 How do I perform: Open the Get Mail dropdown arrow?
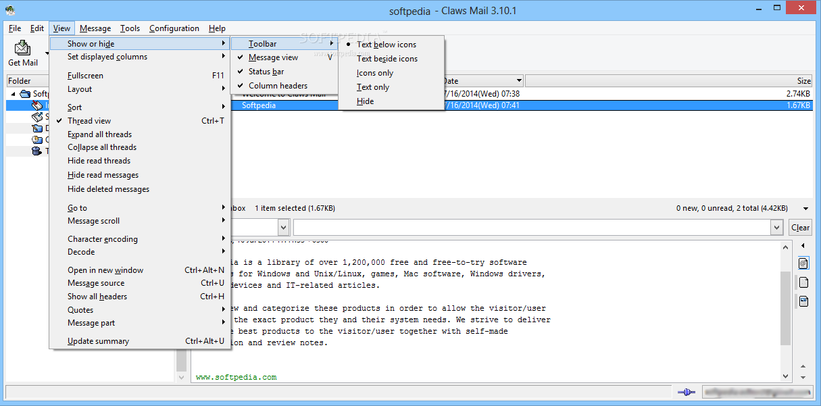click(47, 52)
